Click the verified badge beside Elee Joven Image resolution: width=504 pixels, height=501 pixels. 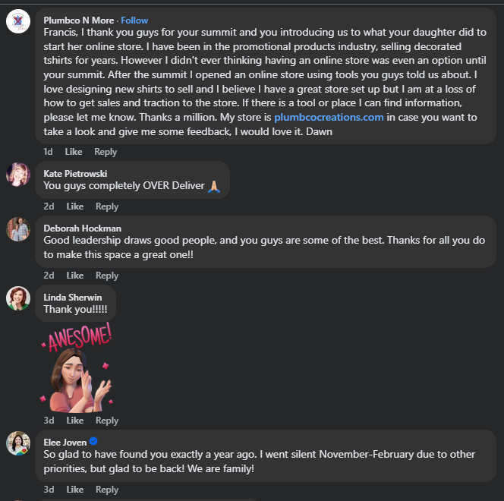coord(94,441)
